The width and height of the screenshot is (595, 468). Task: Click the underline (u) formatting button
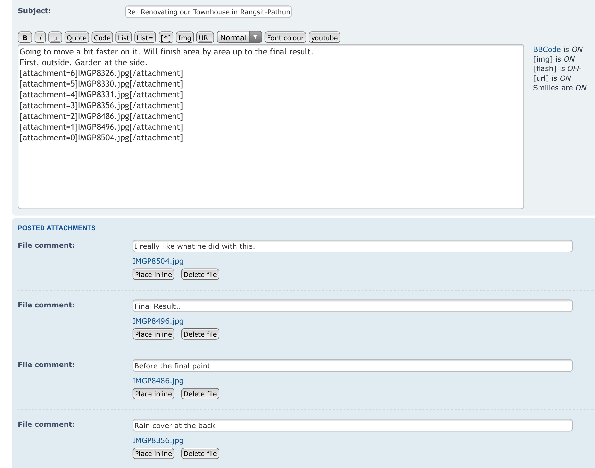[x=55, y=38]
